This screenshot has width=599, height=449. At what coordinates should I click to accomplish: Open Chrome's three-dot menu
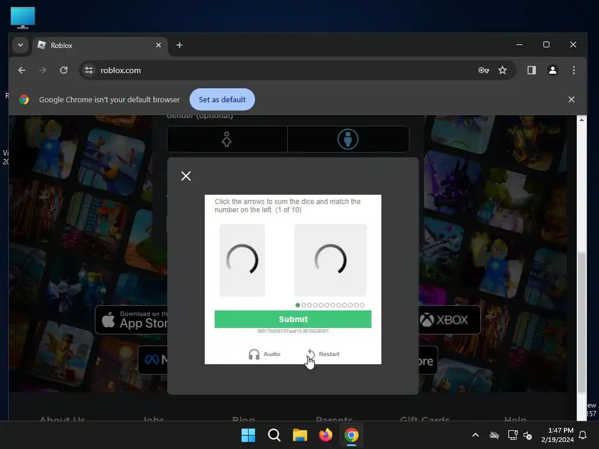[573, 70]
